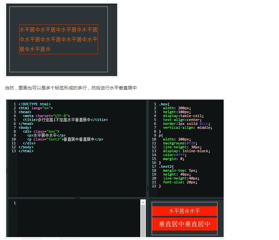Click line number 10 in the HTML panel

point(14,139)
